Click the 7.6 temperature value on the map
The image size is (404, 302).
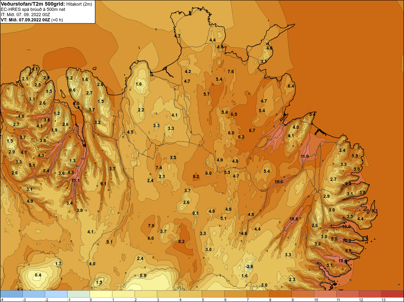pyautogui.click(x=231, y=71)
